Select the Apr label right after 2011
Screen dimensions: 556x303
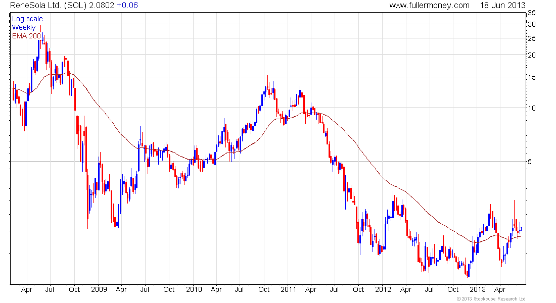point(311,289)
